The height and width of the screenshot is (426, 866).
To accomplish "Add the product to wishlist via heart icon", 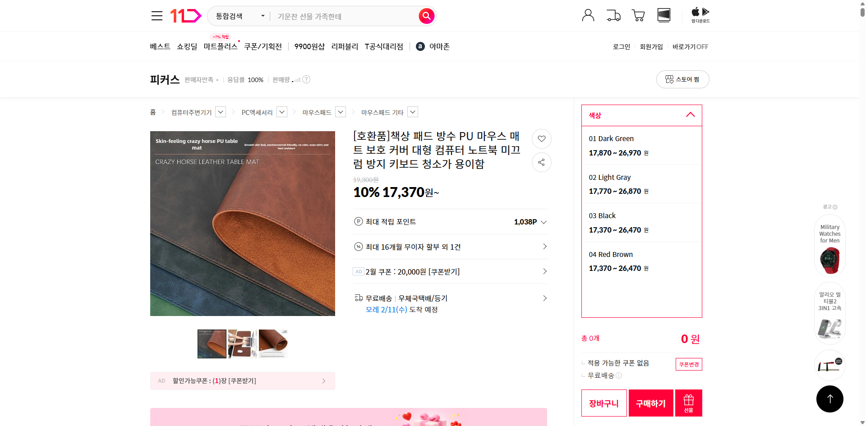I will (x=541, y=139).
